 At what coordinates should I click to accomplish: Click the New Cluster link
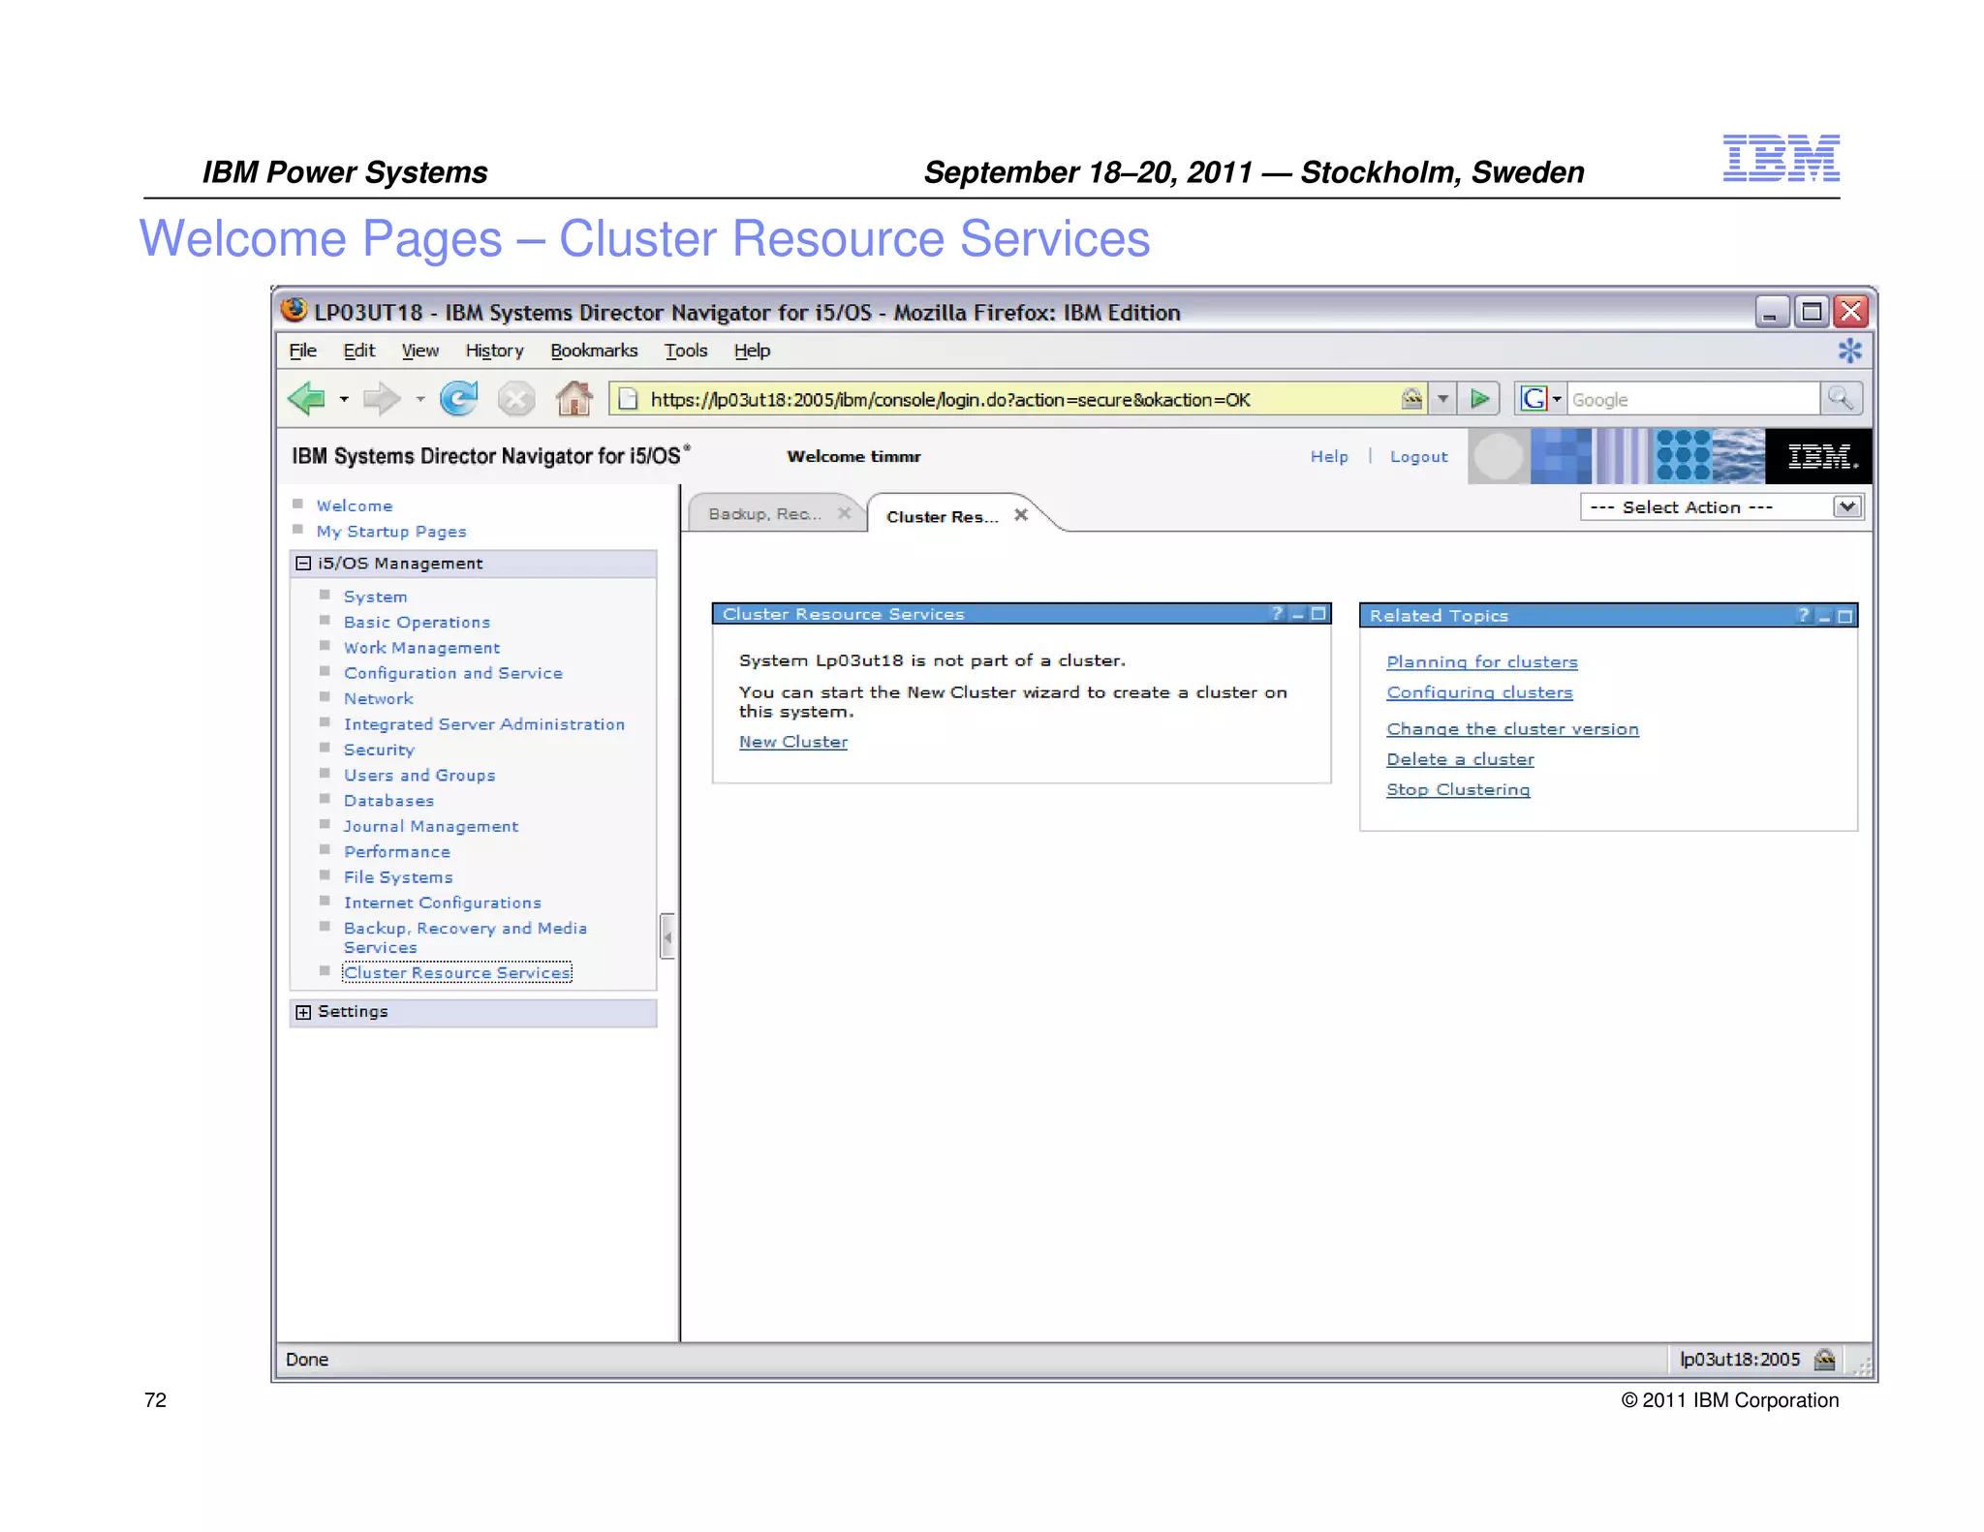[x=793, y=742]
